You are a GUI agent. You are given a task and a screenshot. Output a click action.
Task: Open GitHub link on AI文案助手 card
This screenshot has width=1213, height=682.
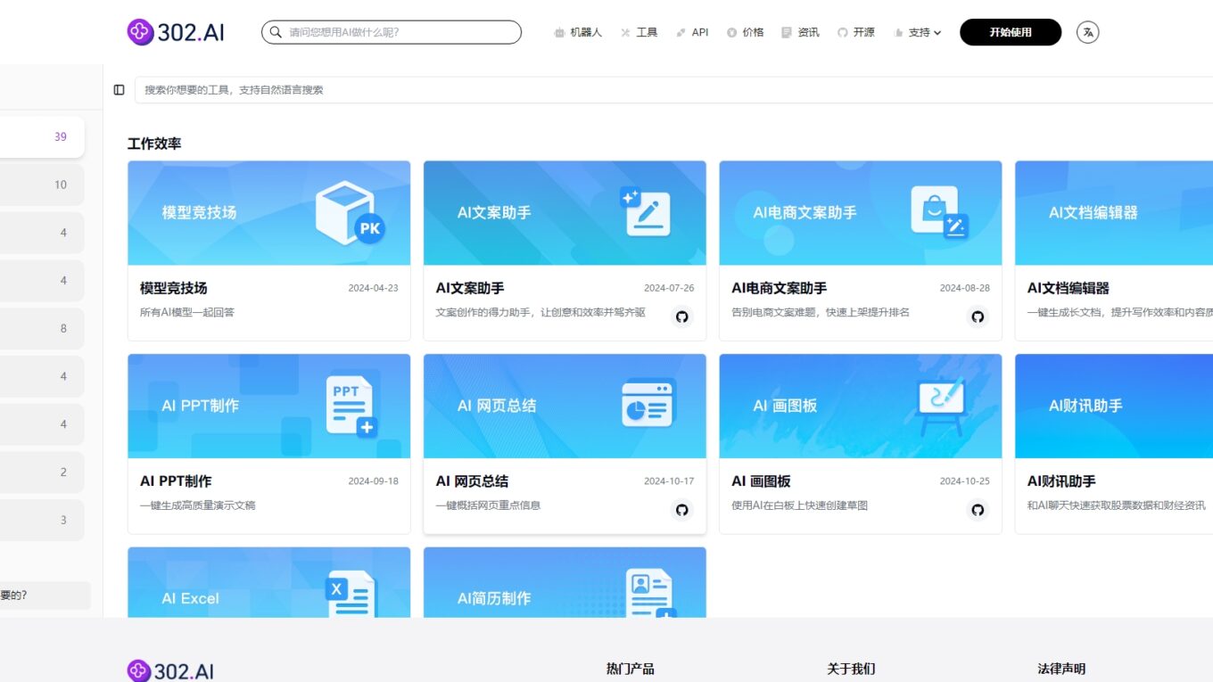[682, 316]
